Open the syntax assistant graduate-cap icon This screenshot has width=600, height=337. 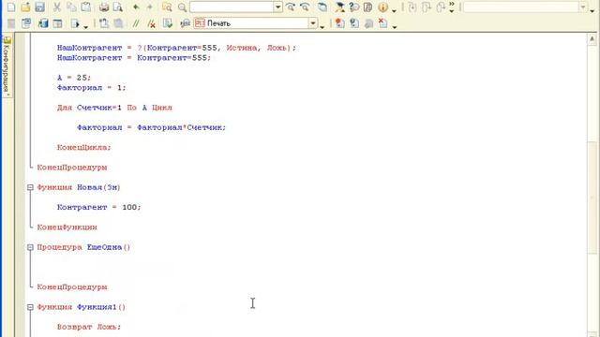point(339,7)
